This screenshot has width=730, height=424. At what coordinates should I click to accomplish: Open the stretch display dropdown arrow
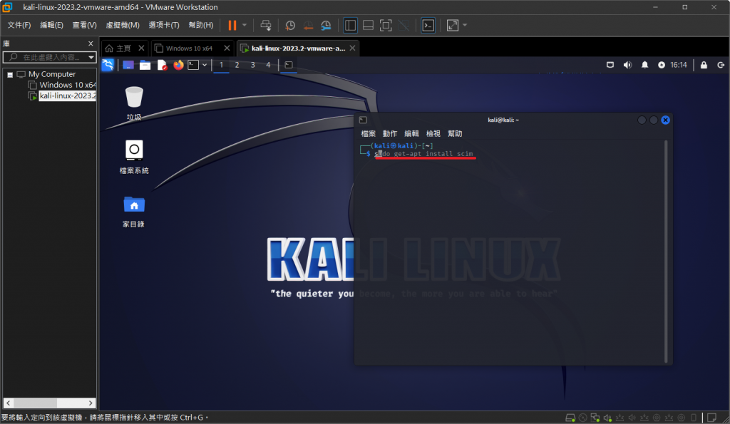(x=465, y=25)
